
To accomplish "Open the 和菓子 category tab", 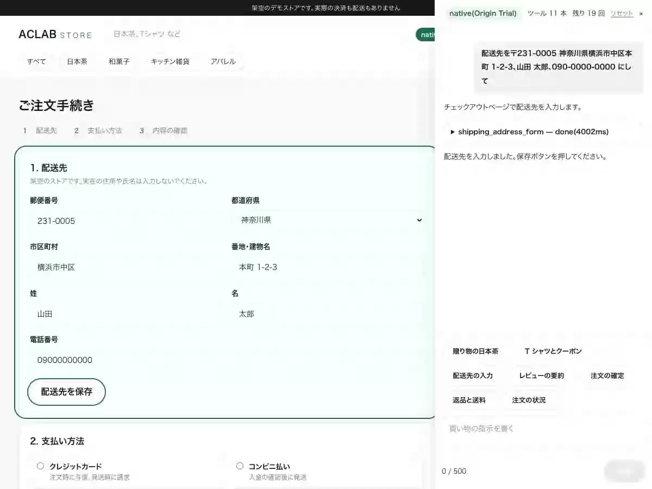I will point(119,61).
